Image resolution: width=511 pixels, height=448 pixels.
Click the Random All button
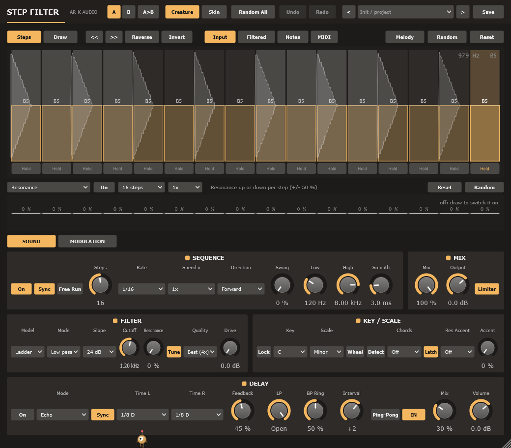tap(253, 12)
